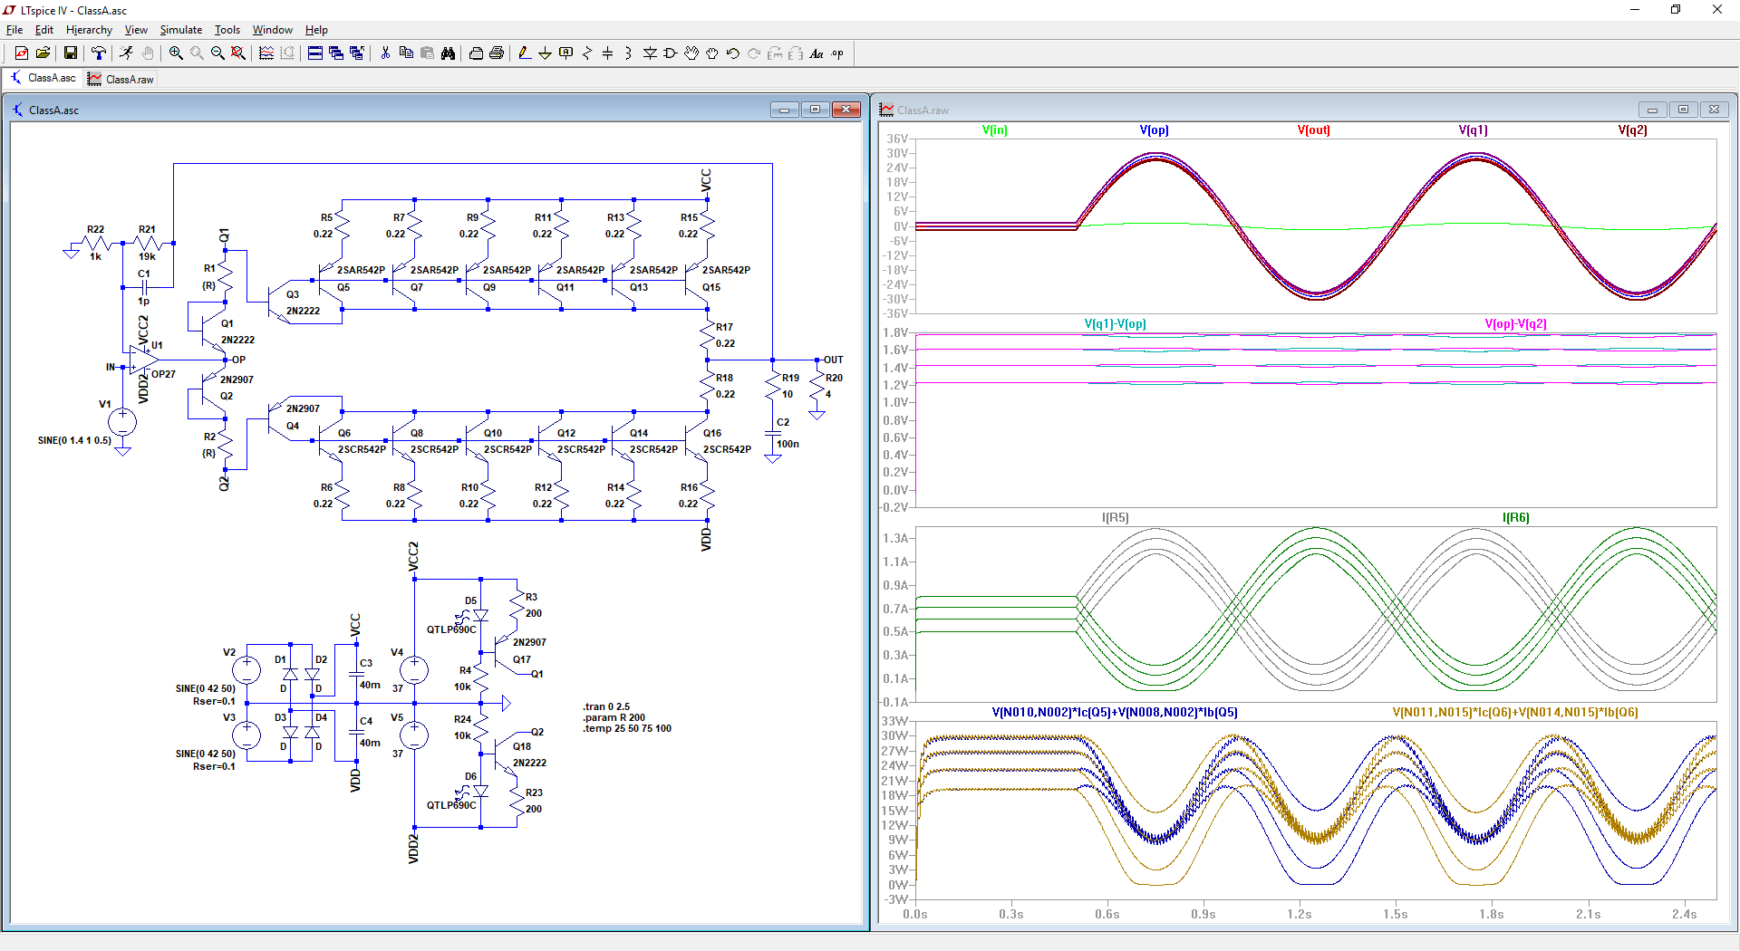Screen dimensions: 1740x951
Task: Zoom in using the magnifier plus icon
Action: pyautogui.click(x=176, y=53)
